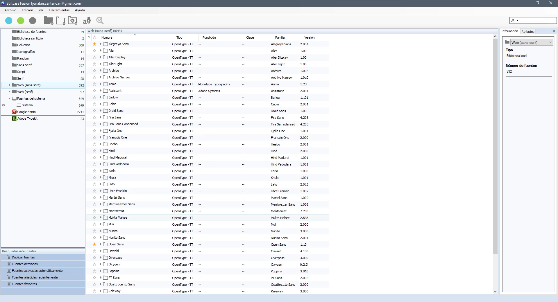Click the green permanent activation circle button

point(21,21)
